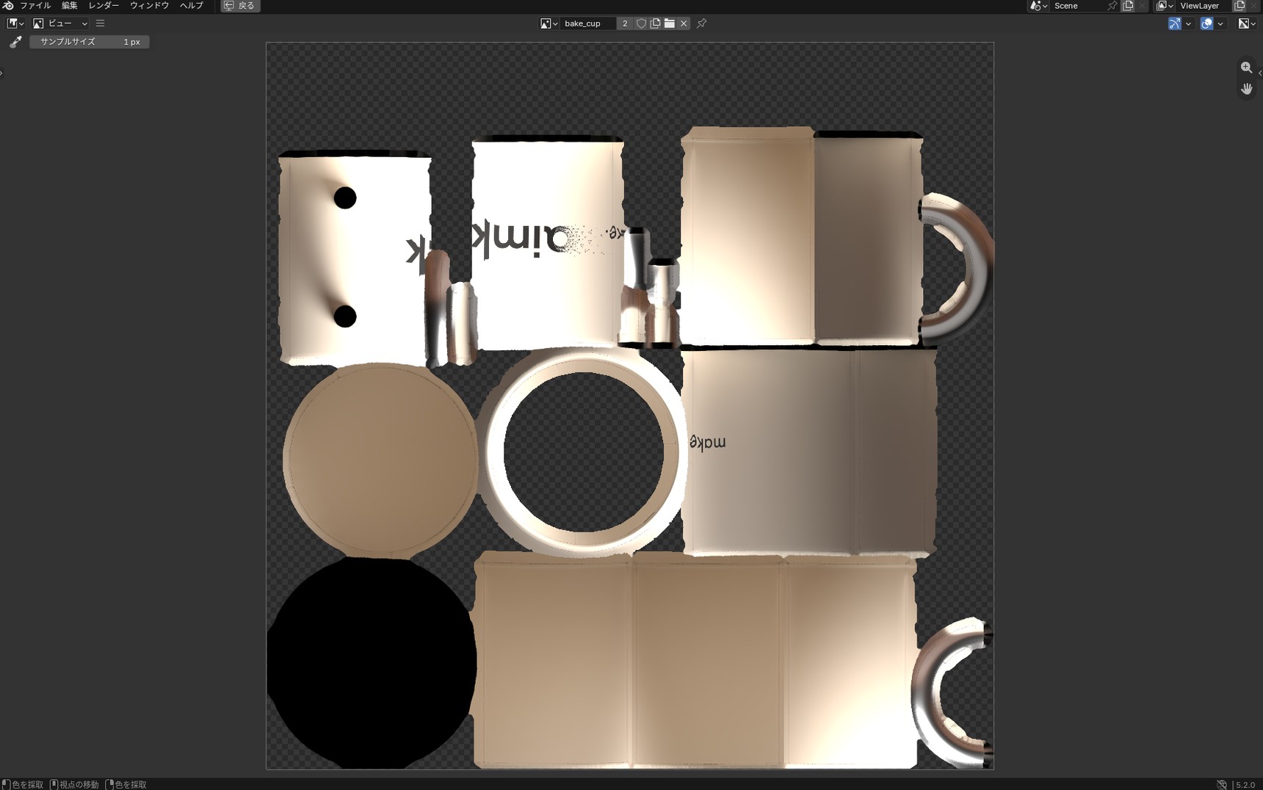Toggle the scene pin icon
1263x790 pixels.
(x=1112, y=5)
